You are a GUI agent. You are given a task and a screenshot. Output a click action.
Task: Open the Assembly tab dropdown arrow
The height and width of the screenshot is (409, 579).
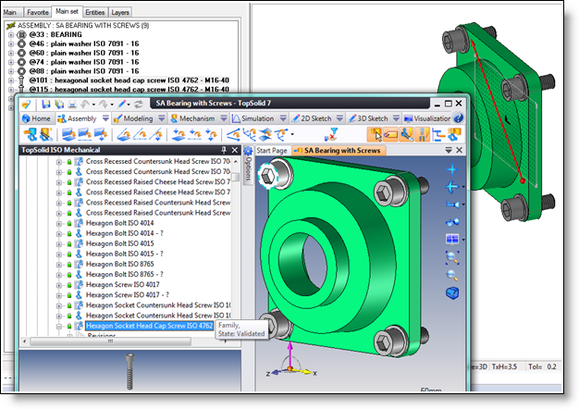106,118
